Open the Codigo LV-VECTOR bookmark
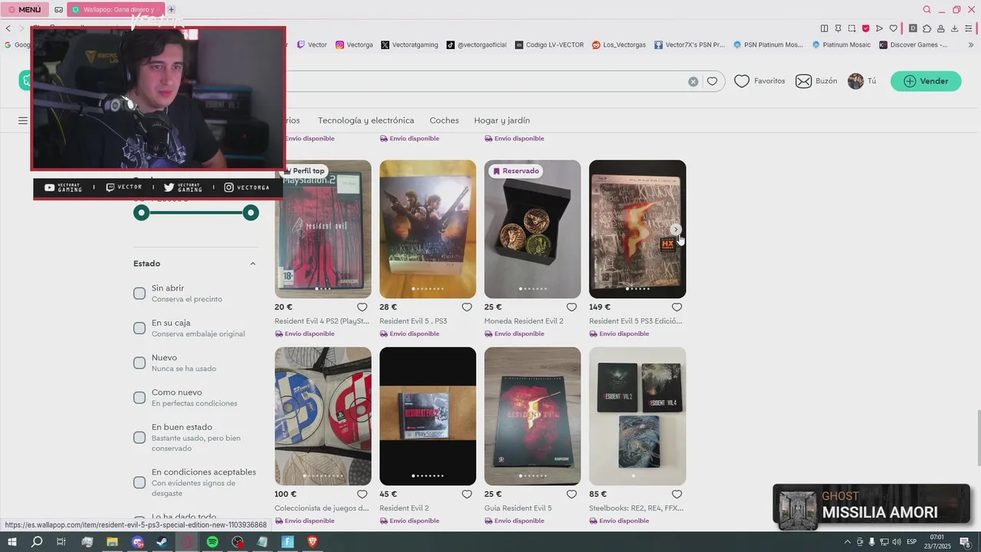The image size is (981, 552). pyautogui.click(x=550, y=45)
